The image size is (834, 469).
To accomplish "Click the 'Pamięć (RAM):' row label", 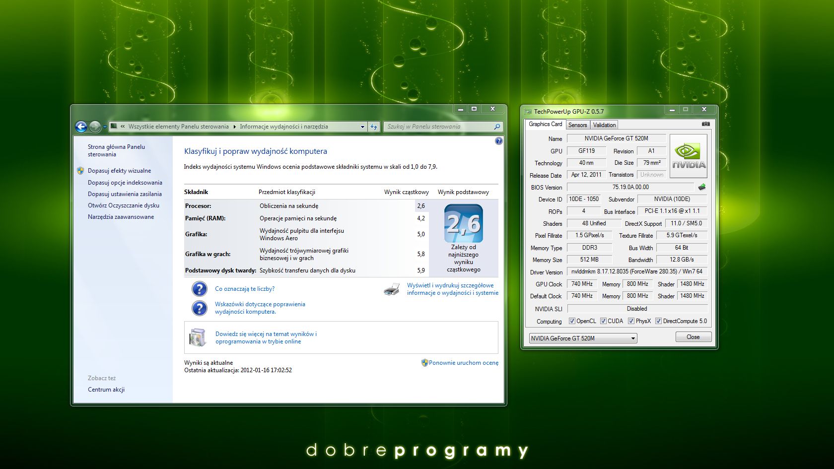I will 206,218.
